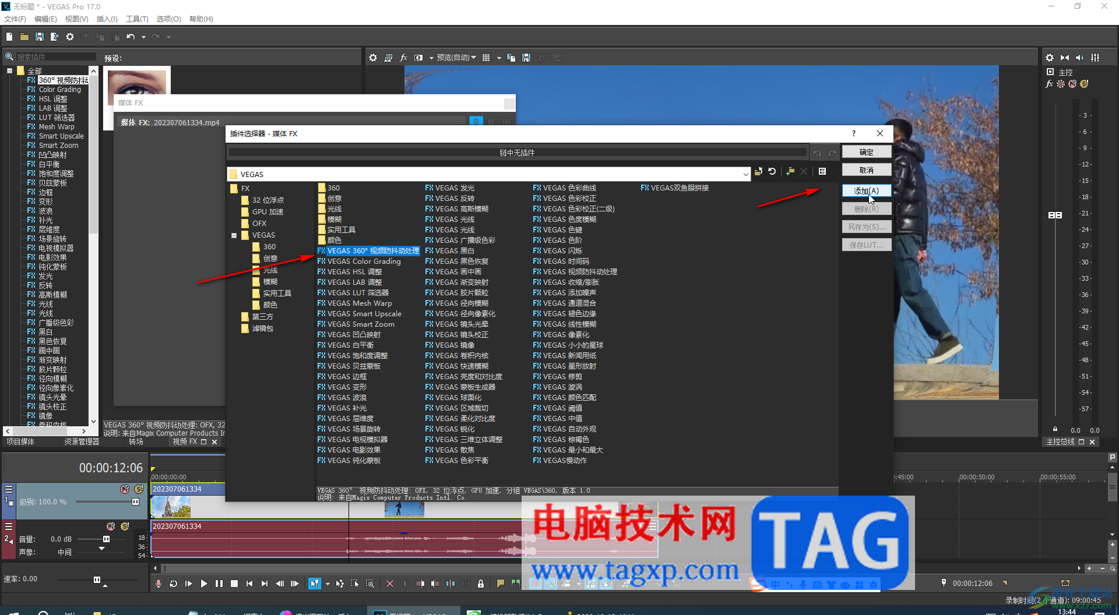Collapse the VEGAS folder in the tree
The height and width of the screenshot is (615, 1119).
tap(234, 235)
